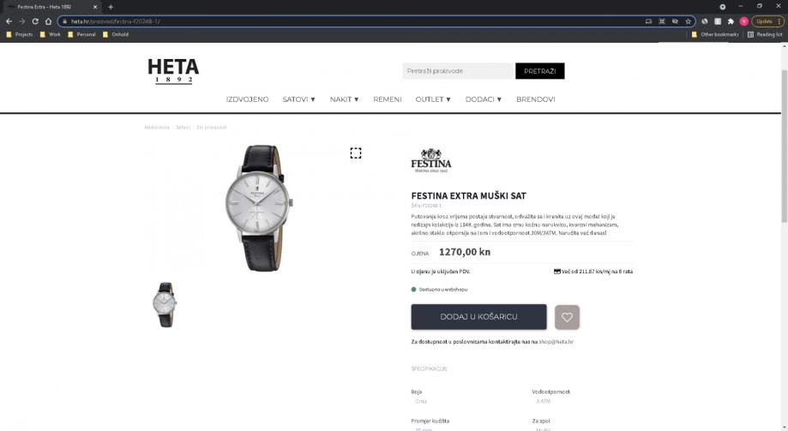The height and width of the screenshot is (431, 788).
Task: Expand the SATOVI dropdown menu
Action: (298, 99)
